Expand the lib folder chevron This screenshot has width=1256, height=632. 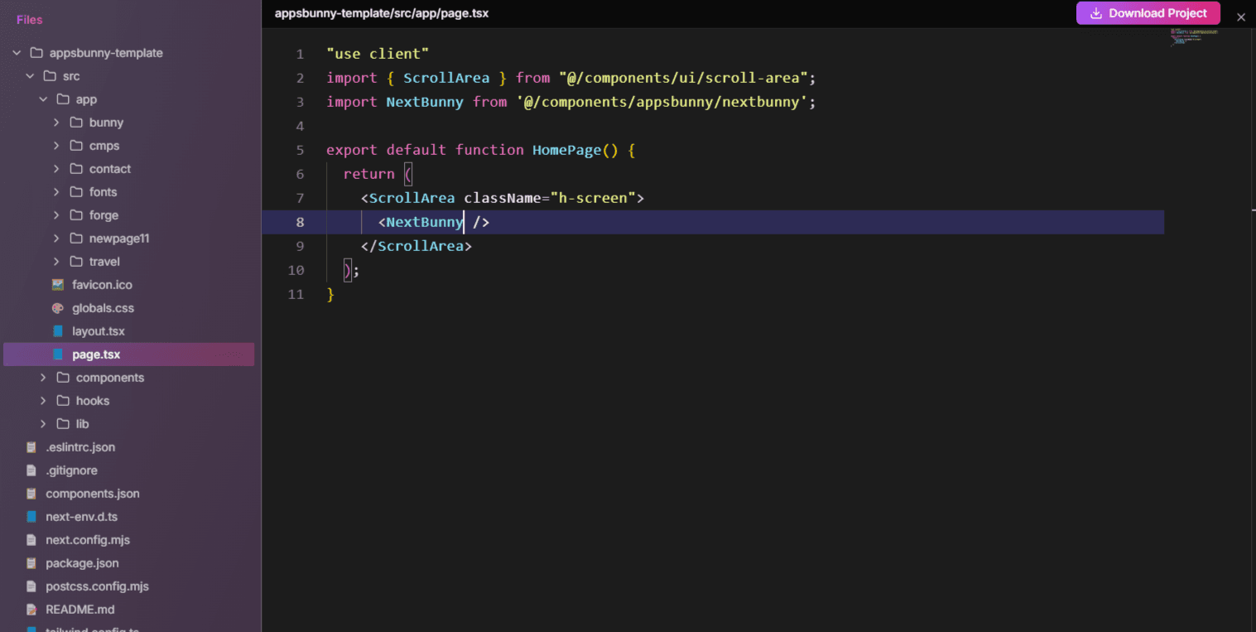click(43, 424)
